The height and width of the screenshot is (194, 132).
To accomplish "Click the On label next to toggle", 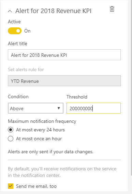I will tap(27, 31).
